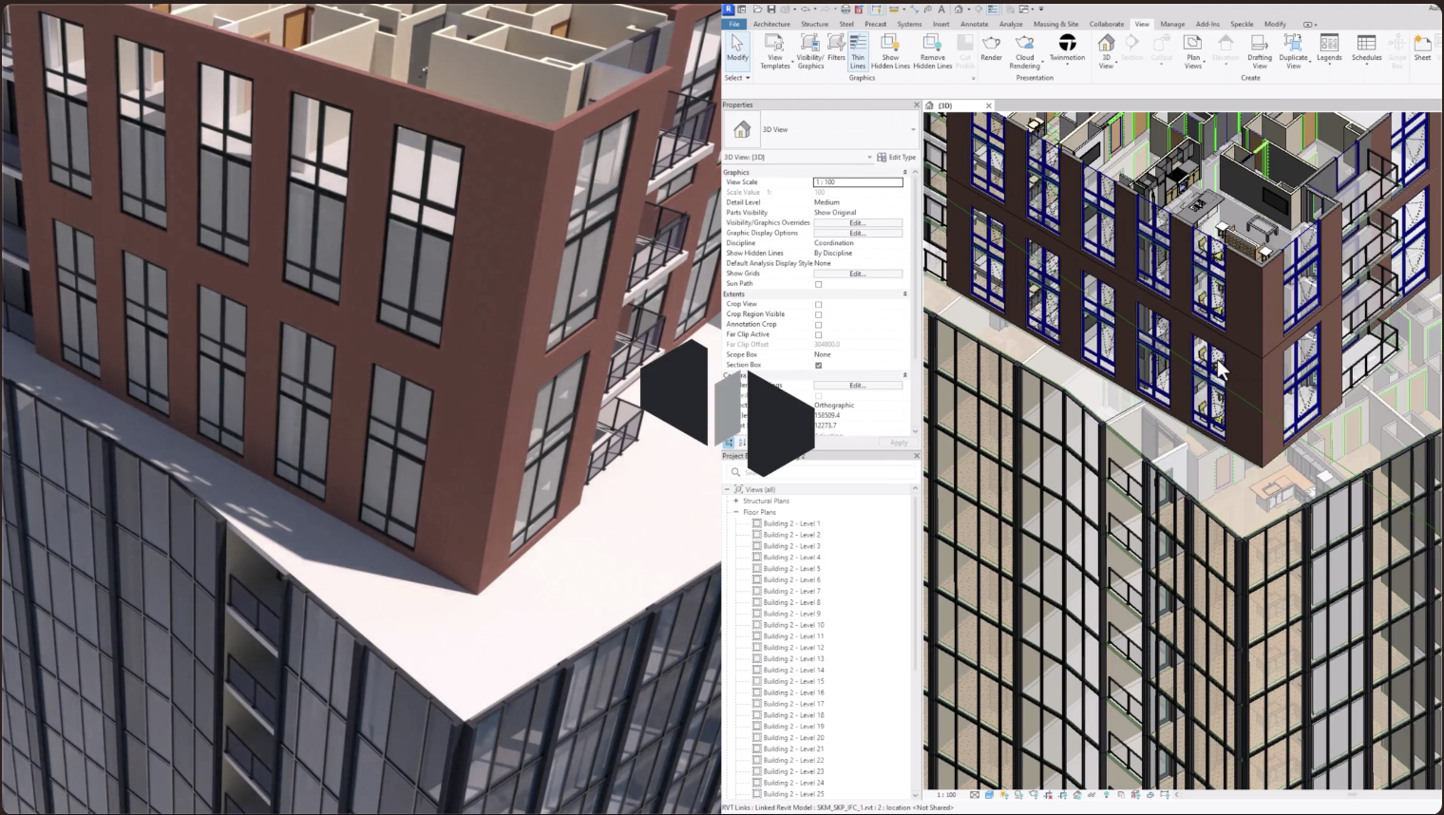Select Building 2 - Level 10 floor plan
Viewport: 1444px width, 815px height.
[x=793, y=625]
